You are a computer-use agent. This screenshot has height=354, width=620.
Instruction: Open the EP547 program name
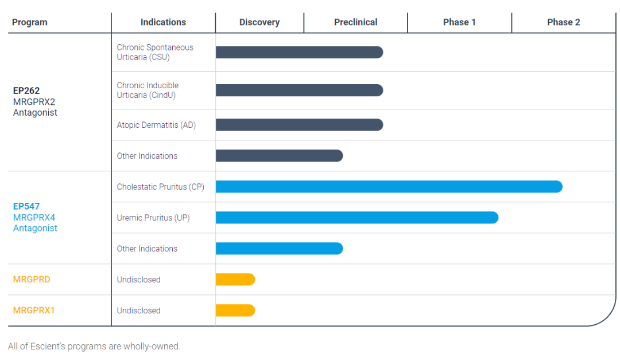(x=26, y=206)
